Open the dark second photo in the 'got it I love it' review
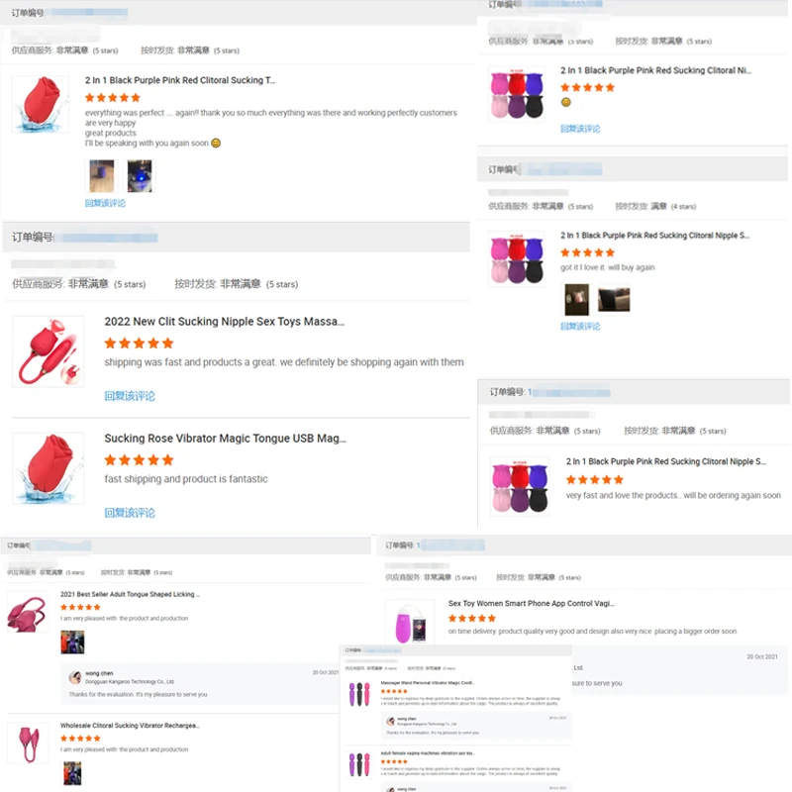 click(614, 300)
